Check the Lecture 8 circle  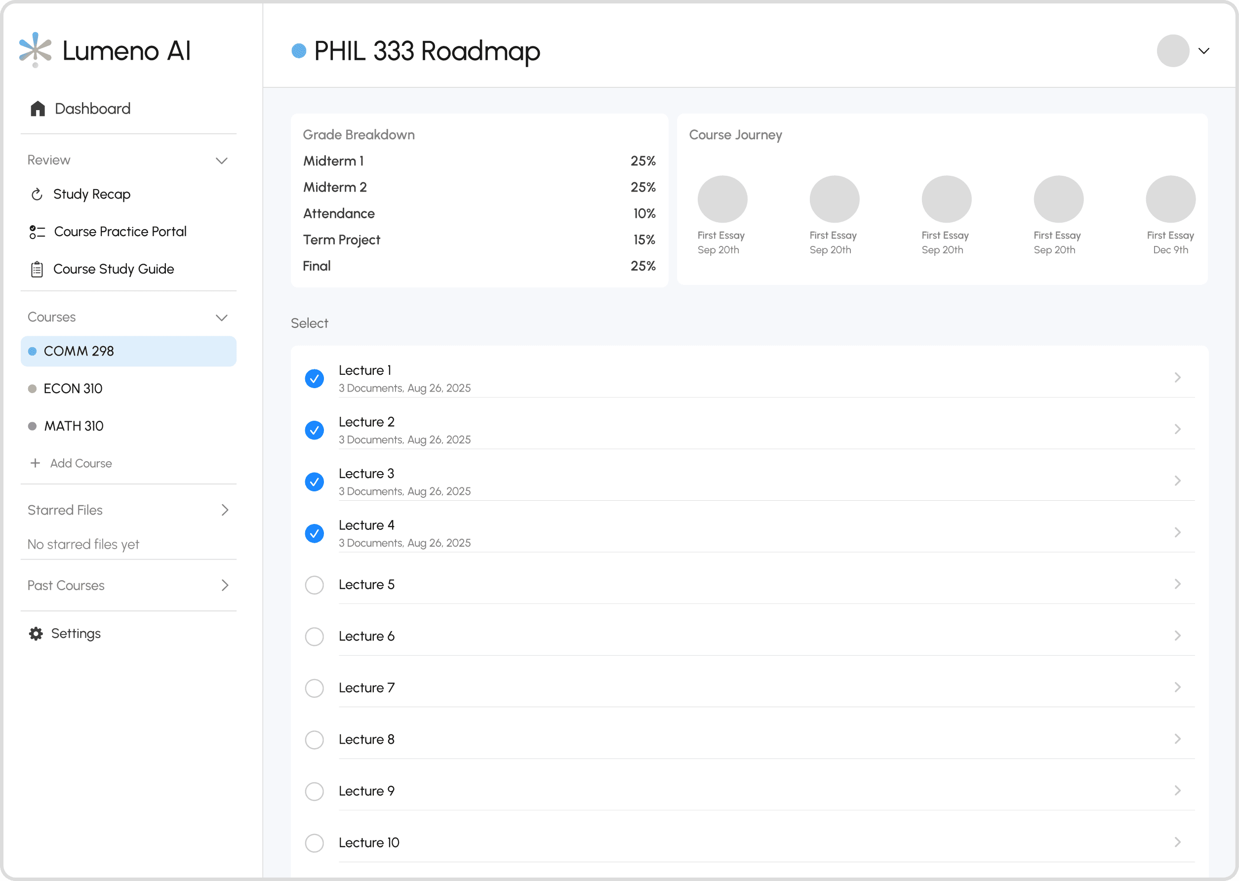[x=314, y=739]
